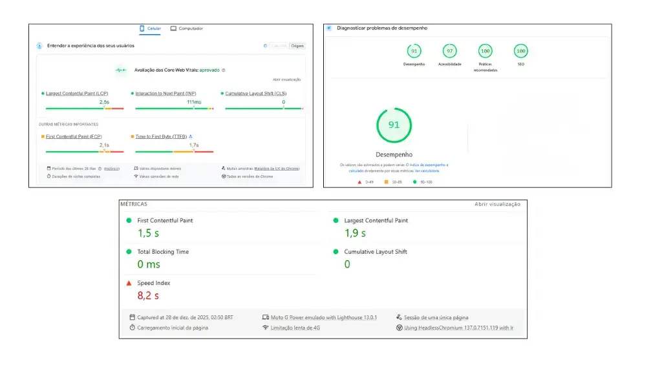Click the flask icon next to TTFB
Viewport: 662px width, 365px height.
tap(191, 136)
